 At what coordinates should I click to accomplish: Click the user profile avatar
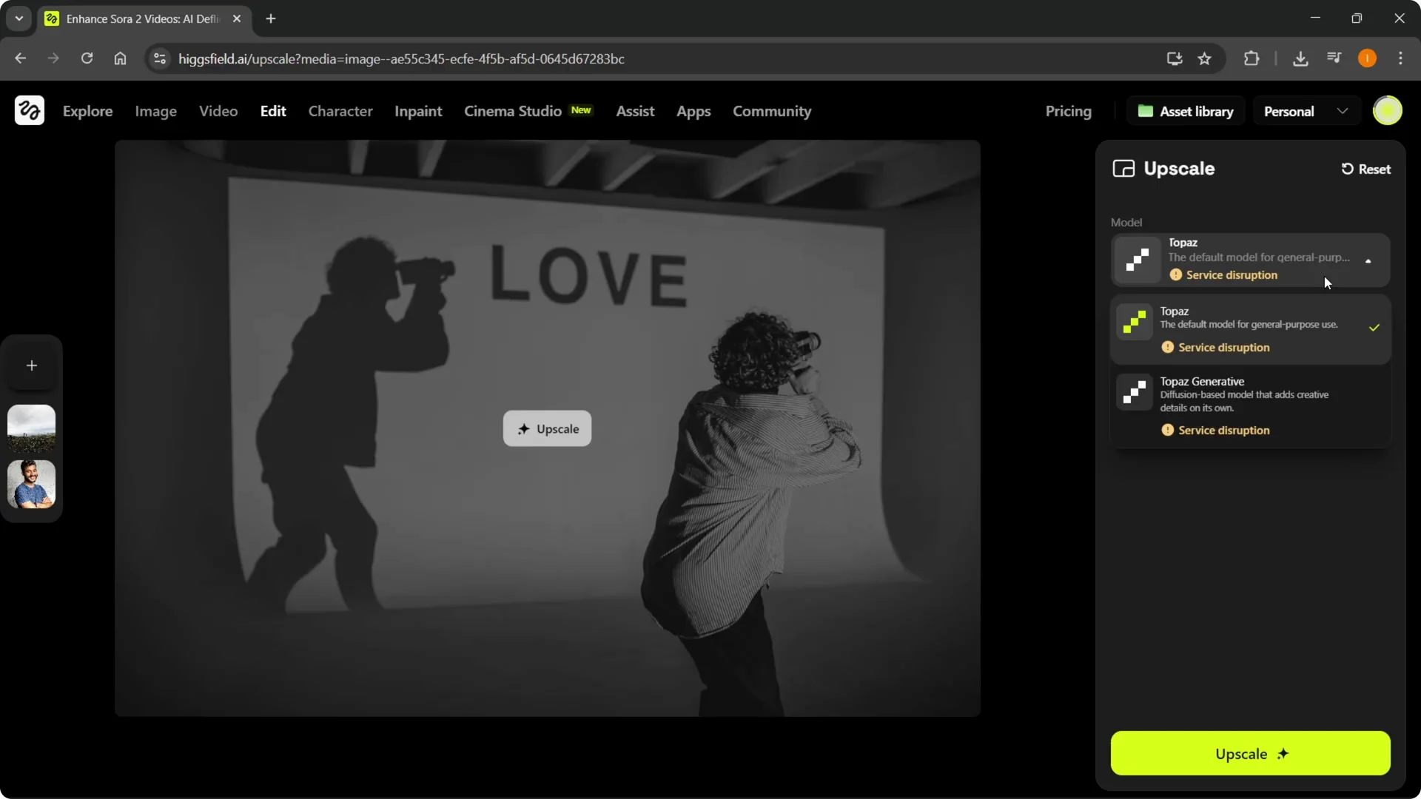point(1387,111)
